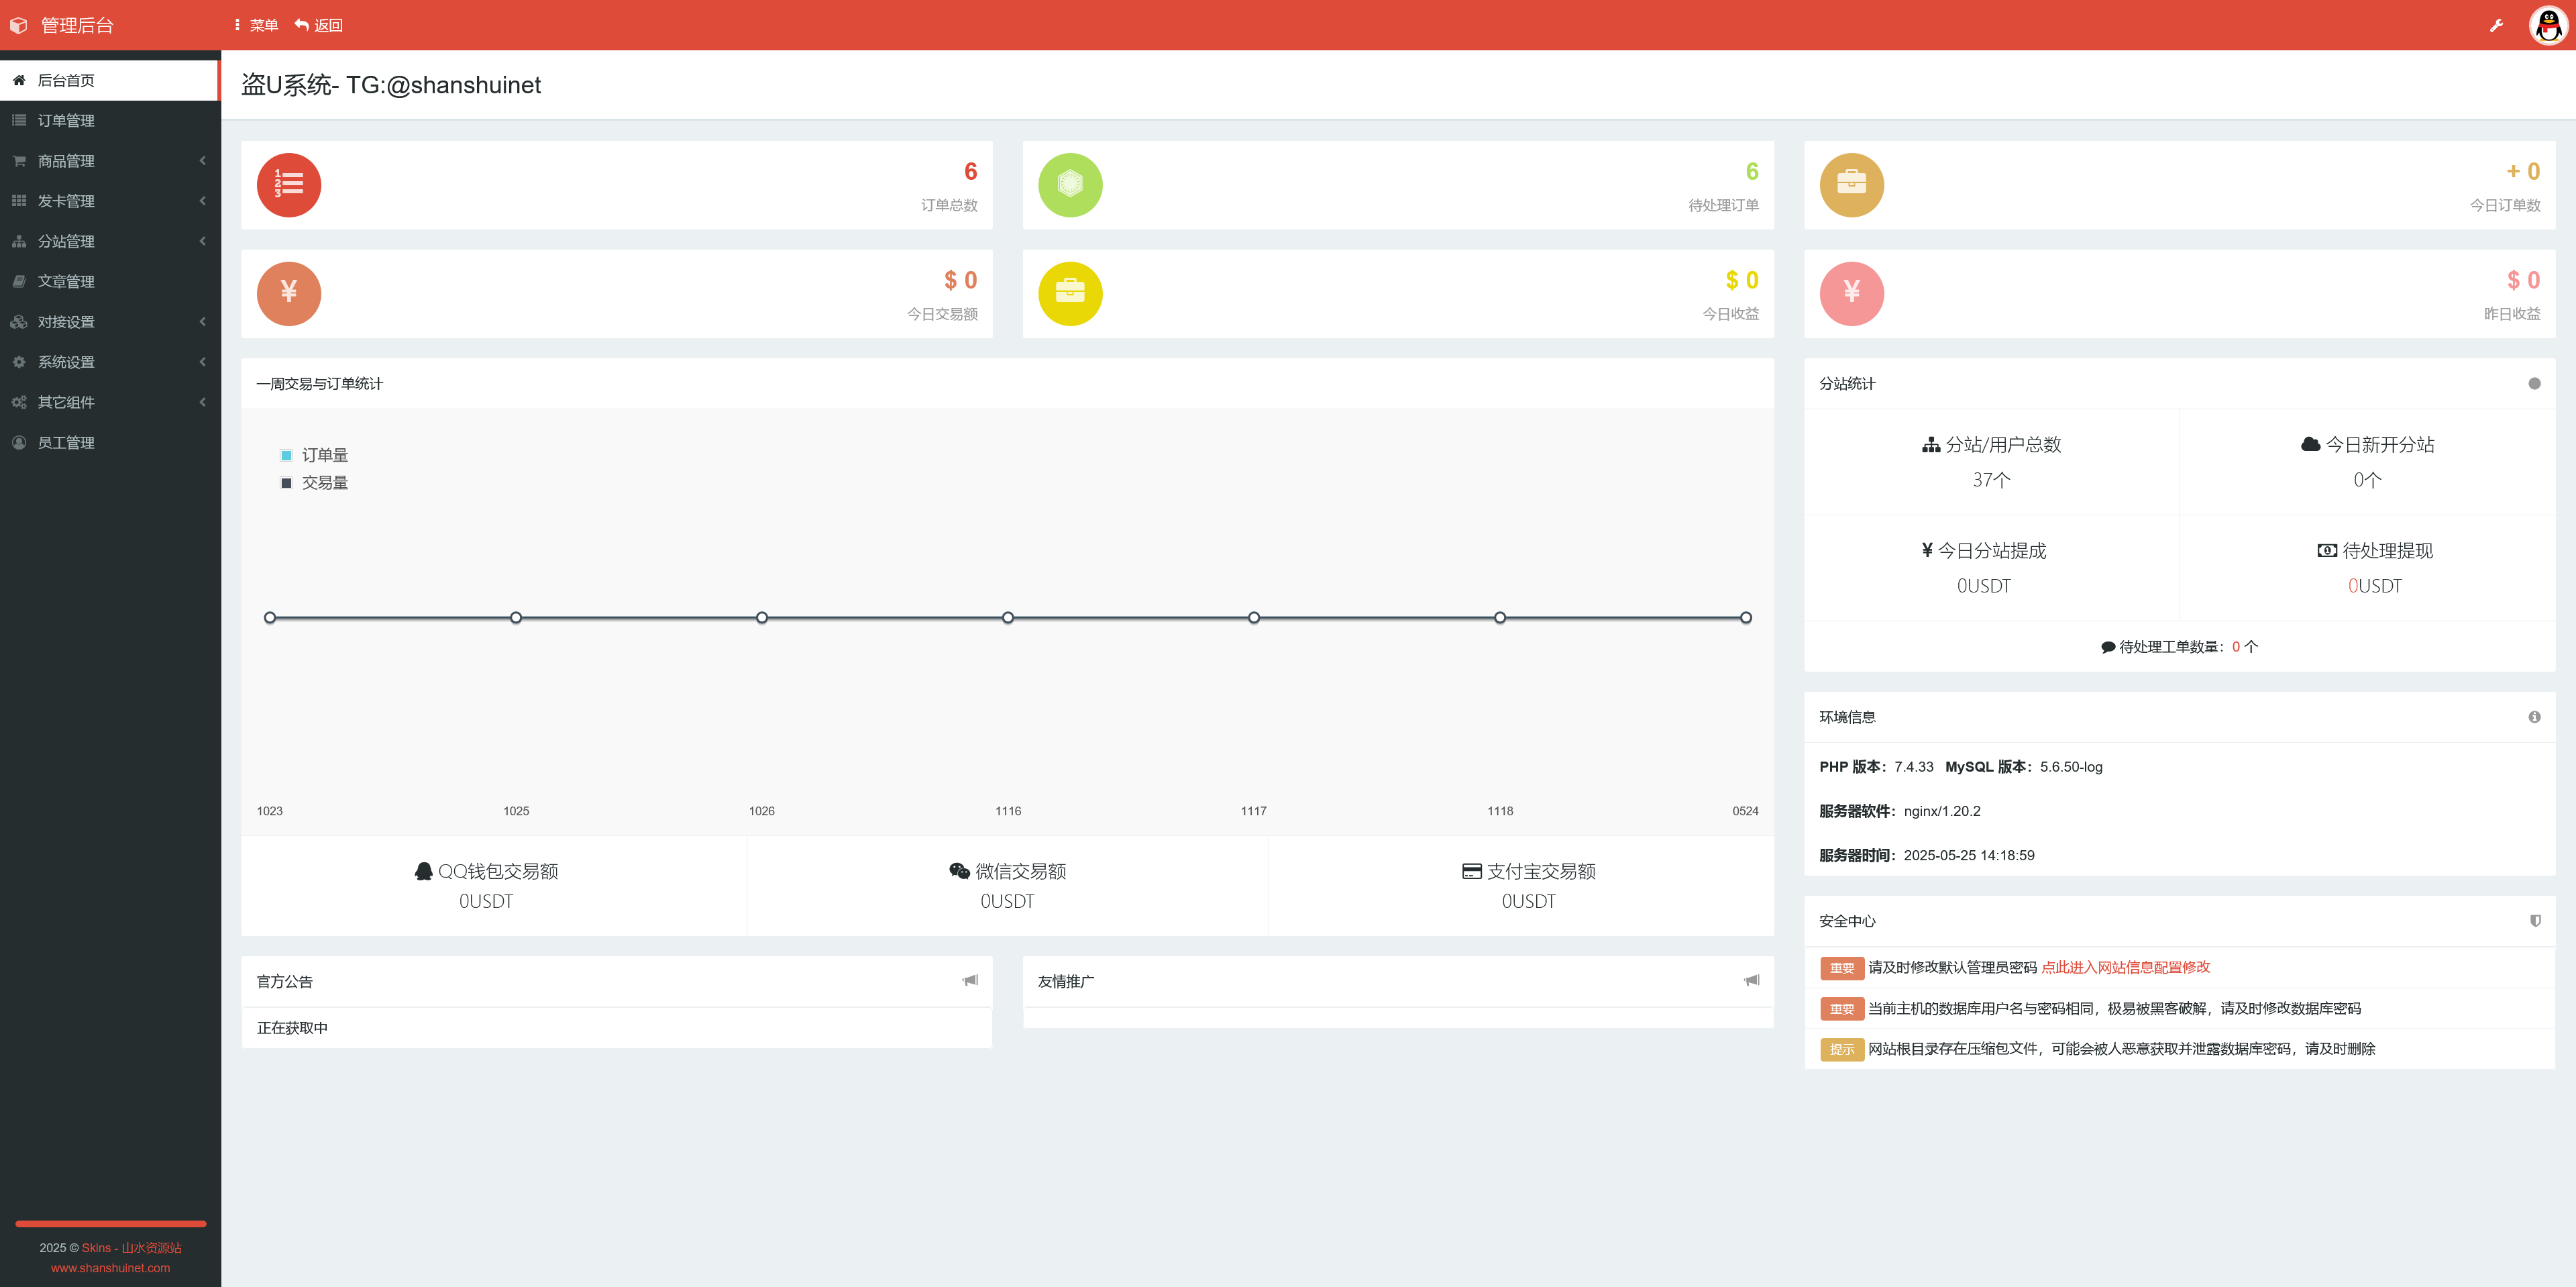Click the red order total list icon
2576x1287 pixels.
289,185
